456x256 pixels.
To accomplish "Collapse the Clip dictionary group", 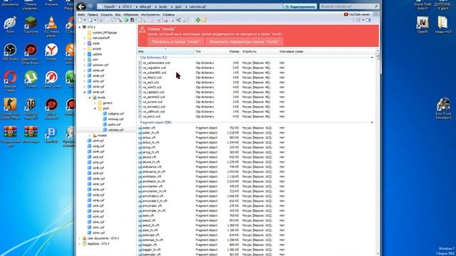I will point(372,58).
